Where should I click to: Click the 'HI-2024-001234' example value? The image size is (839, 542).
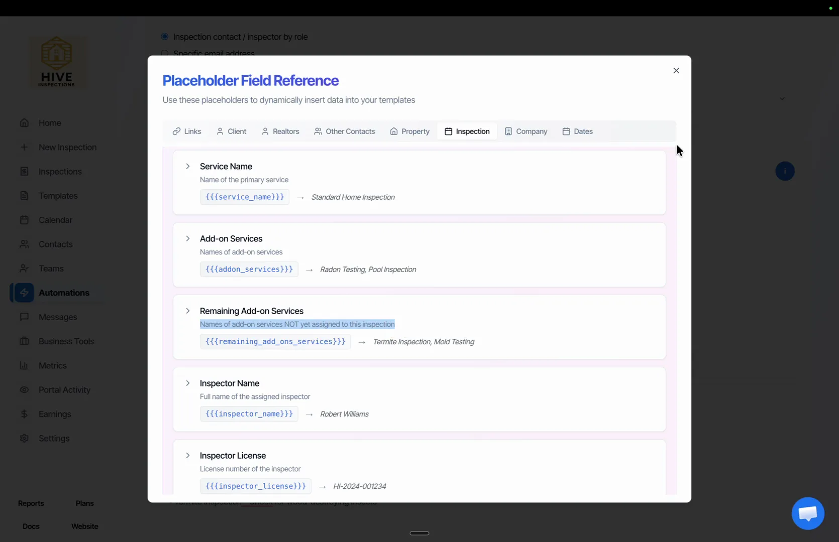pyautogui.click(x=360, y=486)
